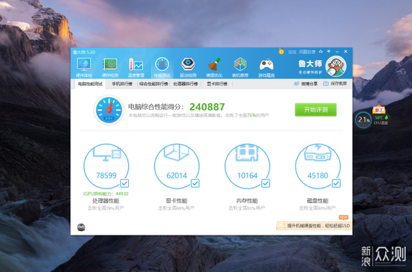Open the 问题反馈 feedback link
412x272 pixels.
pyautogui.click(x=307, y=52)
